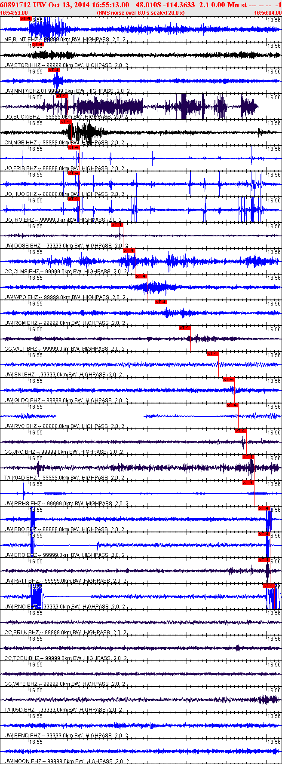Click the 'CC PRLK BHZ' station label
Image resolution: width=282 pixels, height=764 pixels.
click(x=21, y=633)
